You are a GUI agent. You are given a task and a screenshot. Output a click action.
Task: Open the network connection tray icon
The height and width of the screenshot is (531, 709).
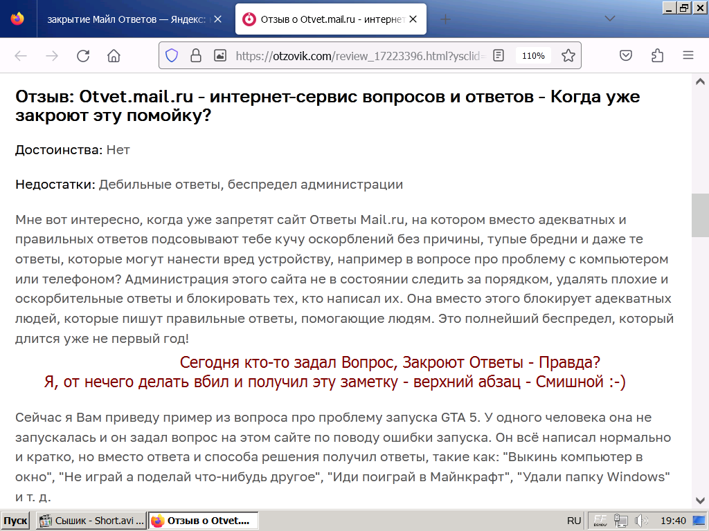pyautogui.click(x=621, y=521)
